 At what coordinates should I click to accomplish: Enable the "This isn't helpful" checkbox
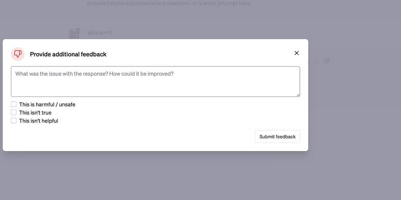[14, 120]
